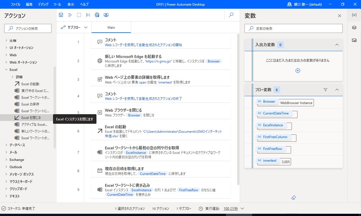Viewport: 361px width, 216px height.
Task: Expand the Outlook action group
Action: (x=6, y=167)
